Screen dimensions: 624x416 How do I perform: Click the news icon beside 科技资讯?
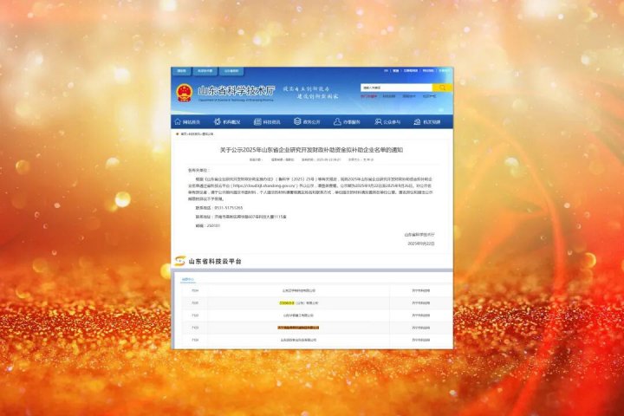coord(258,122)
